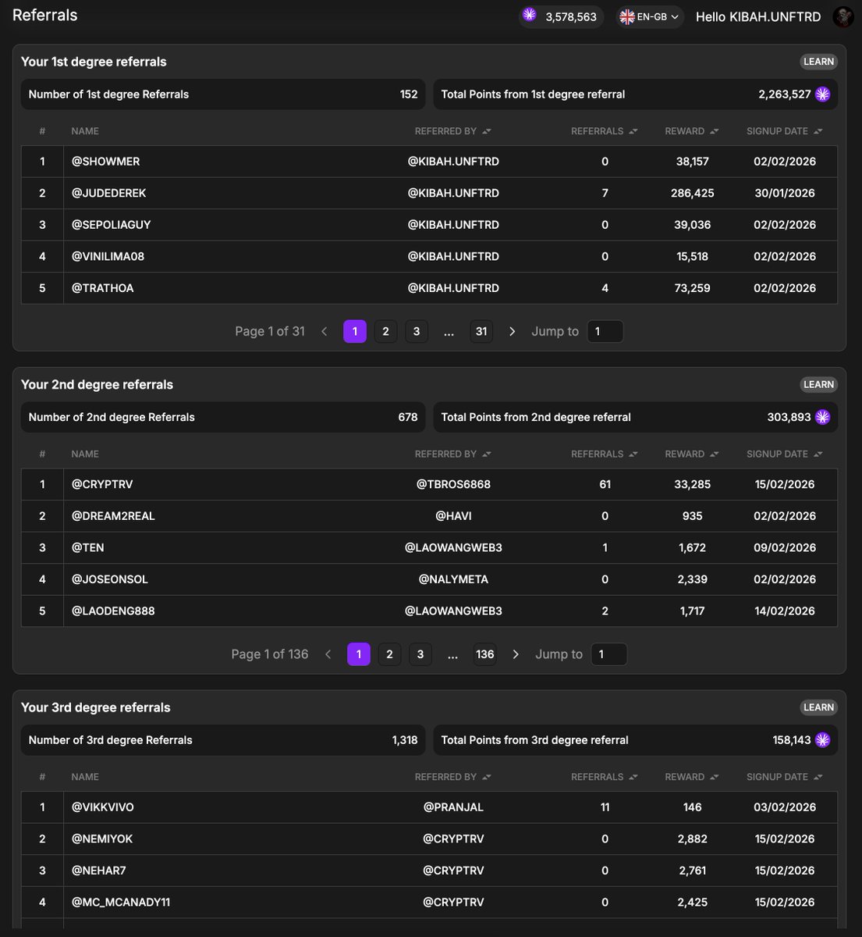
Task: Click the purple points icon beside 3,578,563
Action: [529, 16]
